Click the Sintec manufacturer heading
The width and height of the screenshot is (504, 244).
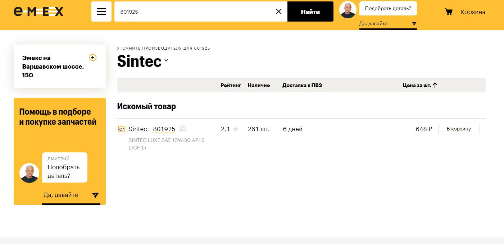[x=139, y=61]
